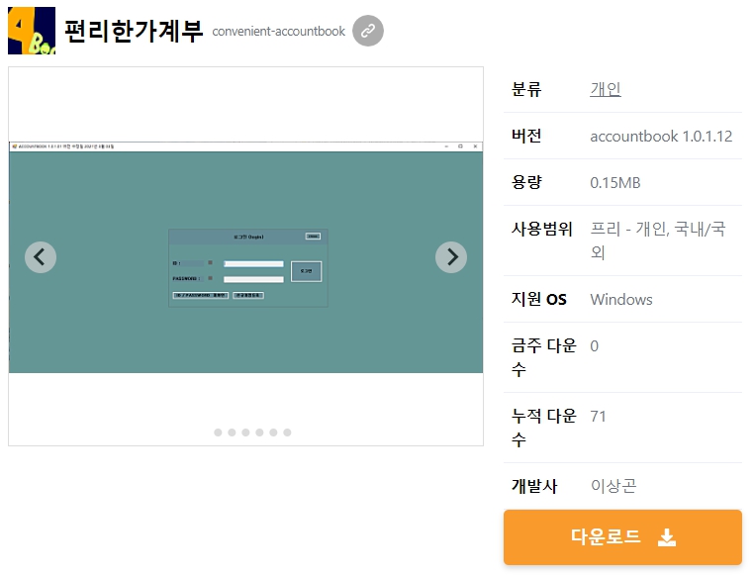The width and height of the screenshot is (755, 577).
Task: Click the 버전 label
Action: point(526,136)
